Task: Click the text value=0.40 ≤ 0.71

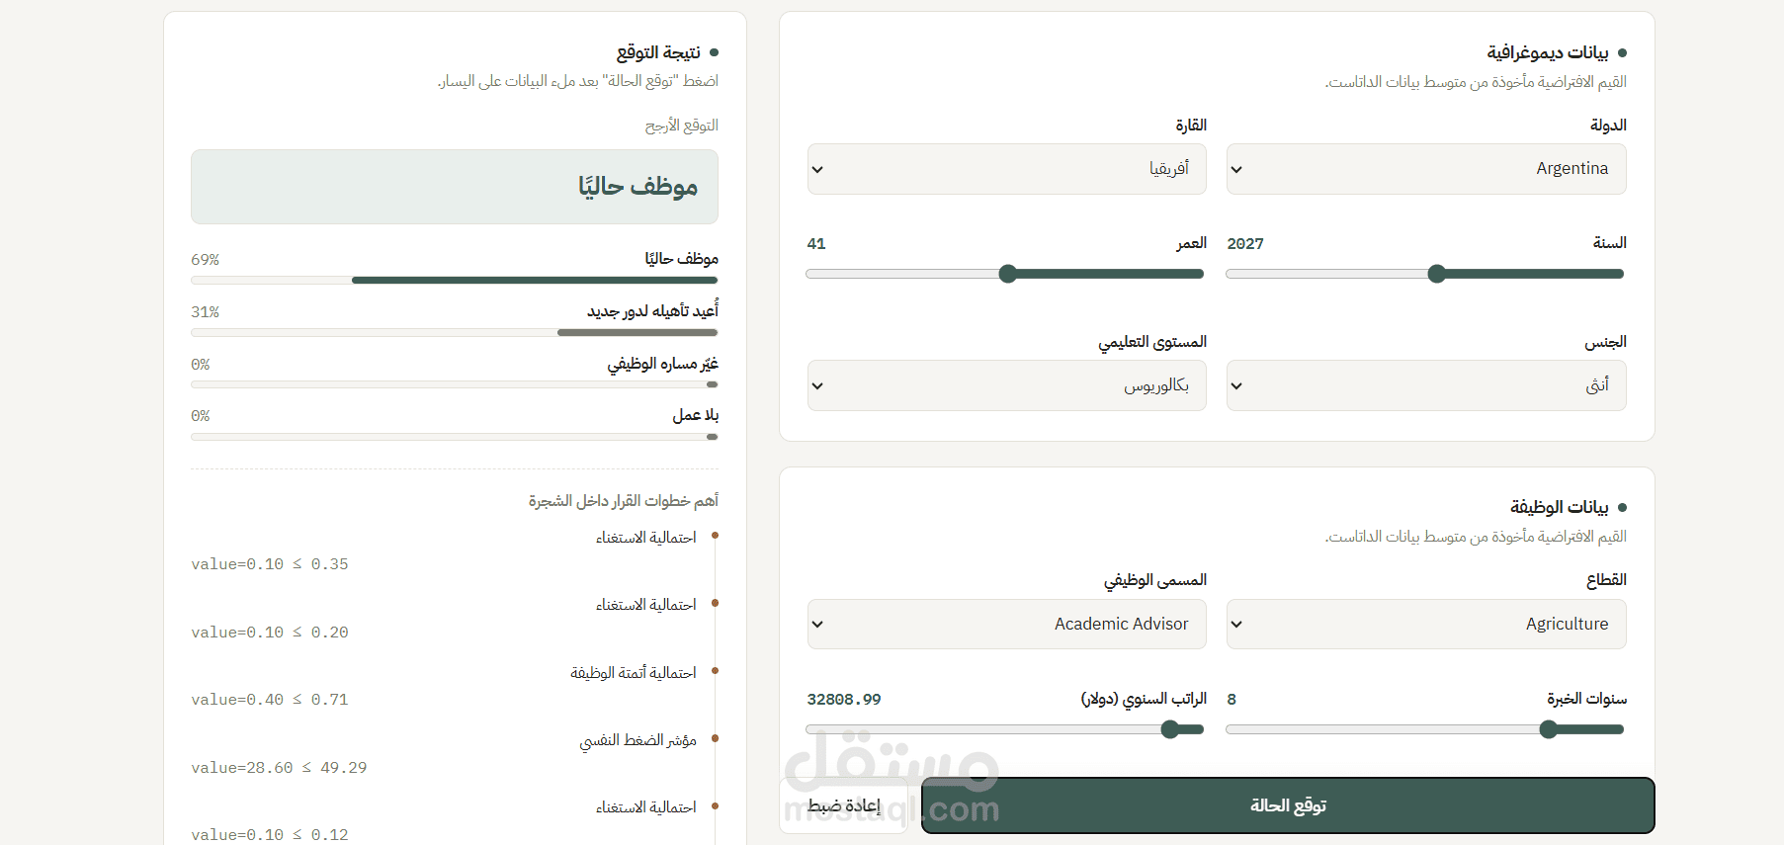Action: pos(270,700)
